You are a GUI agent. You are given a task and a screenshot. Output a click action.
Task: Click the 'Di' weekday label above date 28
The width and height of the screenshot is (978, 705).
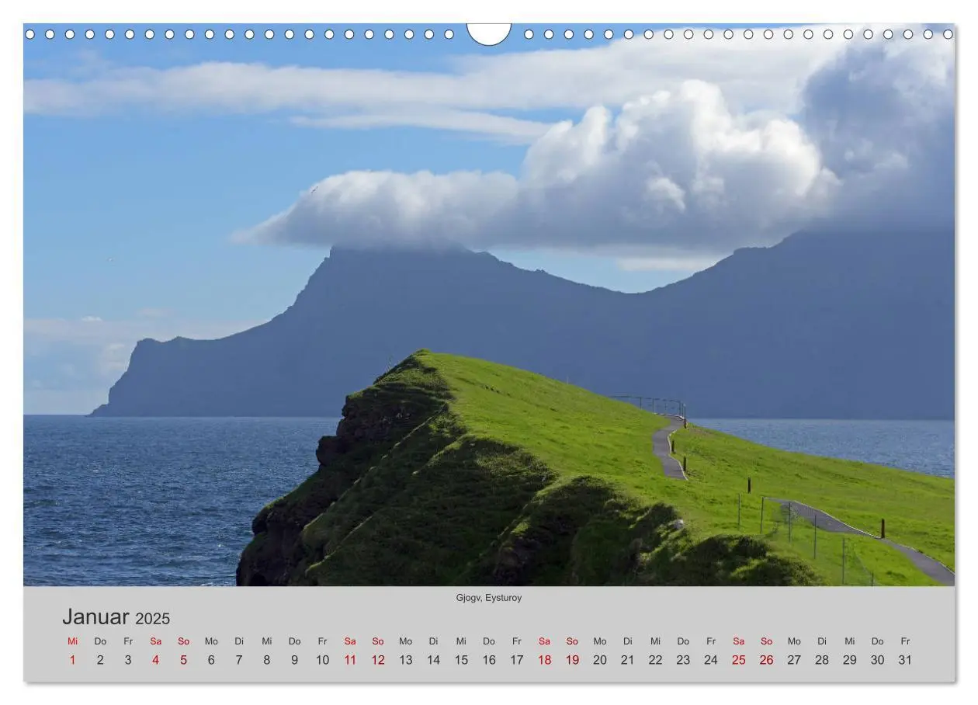point(822,641)
